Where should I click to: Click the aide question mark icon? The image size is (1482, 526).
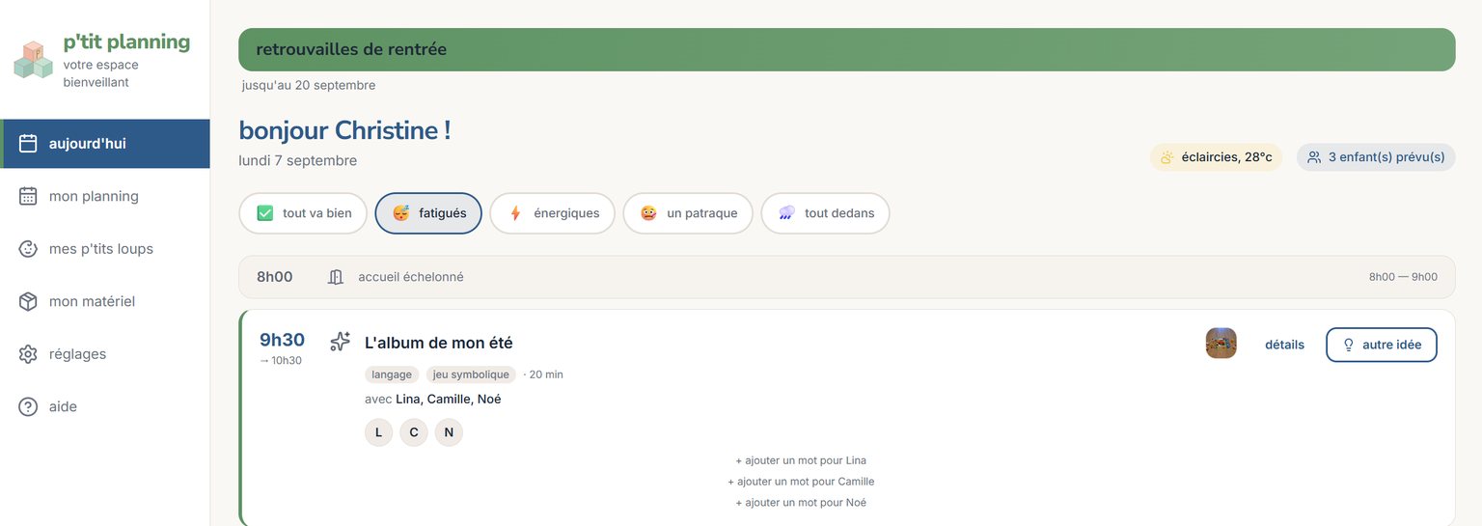pyautogui.click(x=28, y=406)
